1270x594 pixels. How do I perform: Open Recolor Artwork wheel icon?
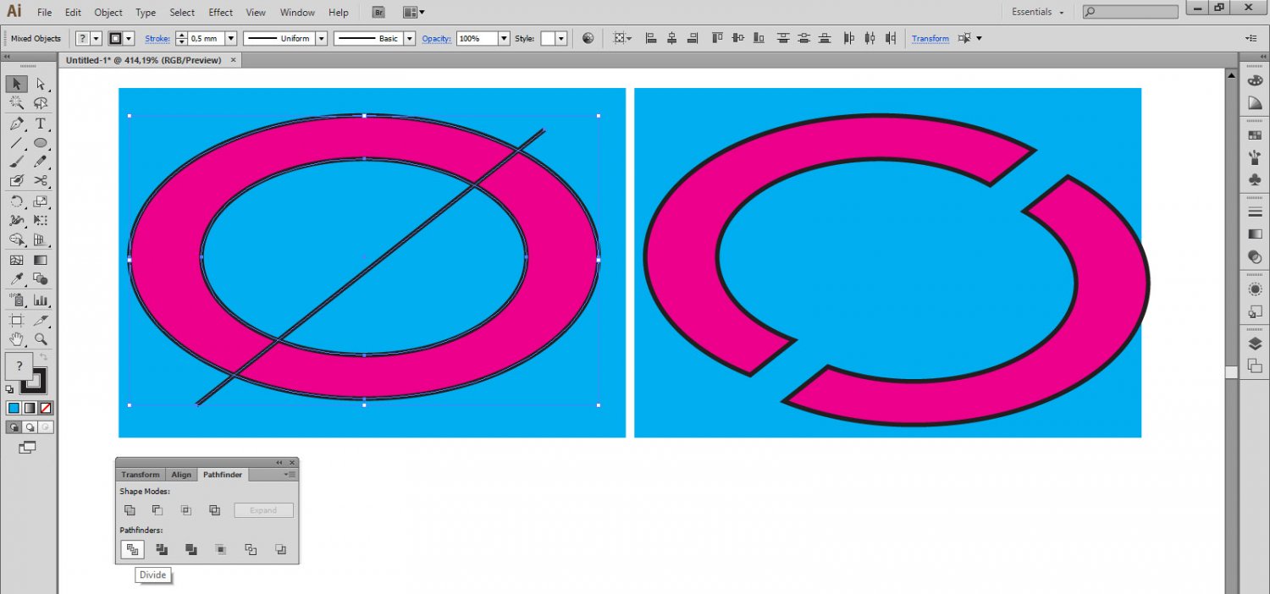588,38
